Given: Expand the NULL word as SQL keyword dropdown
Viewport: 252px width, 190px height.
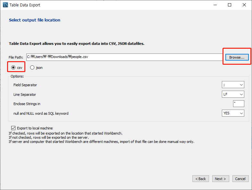Looking at the screenshot, I should 233,113.
